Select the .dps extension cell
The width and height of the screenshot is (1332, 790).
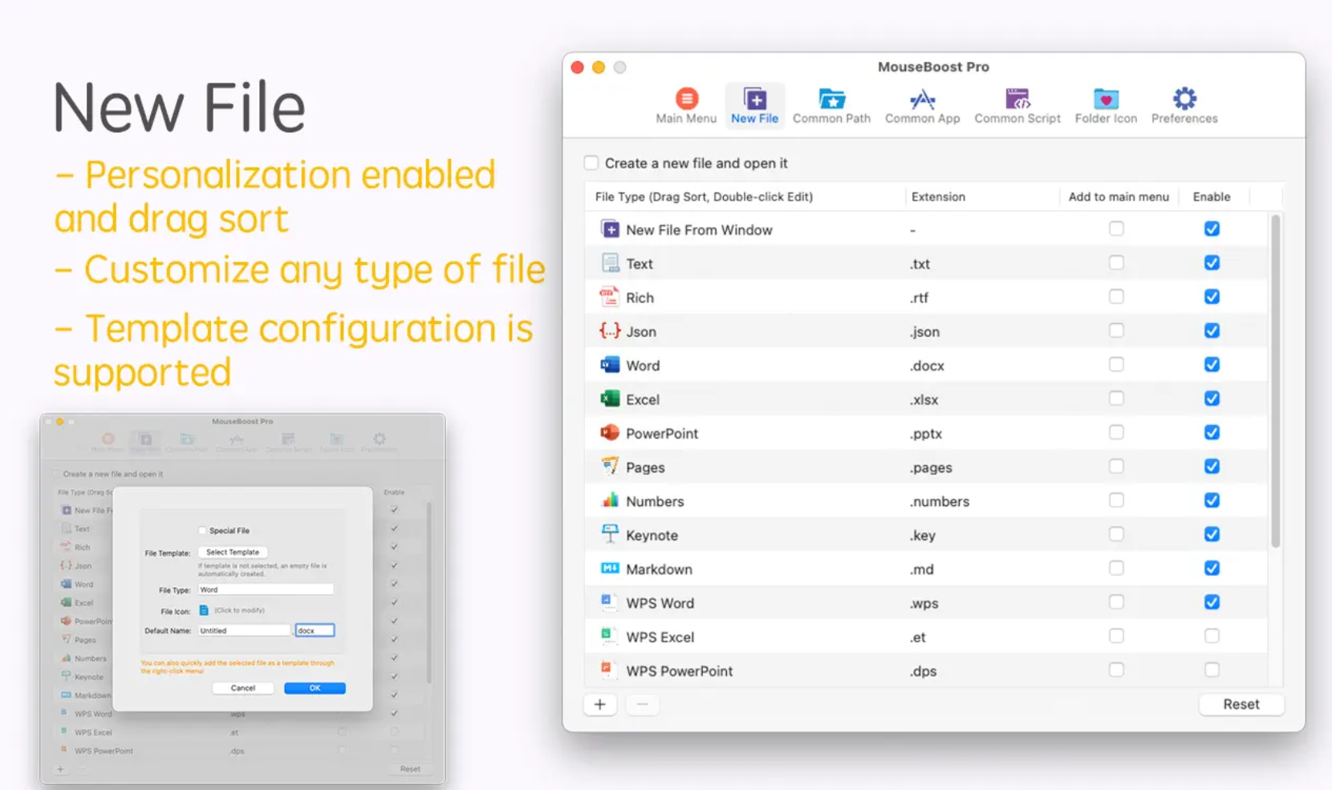tap(923, 671)
